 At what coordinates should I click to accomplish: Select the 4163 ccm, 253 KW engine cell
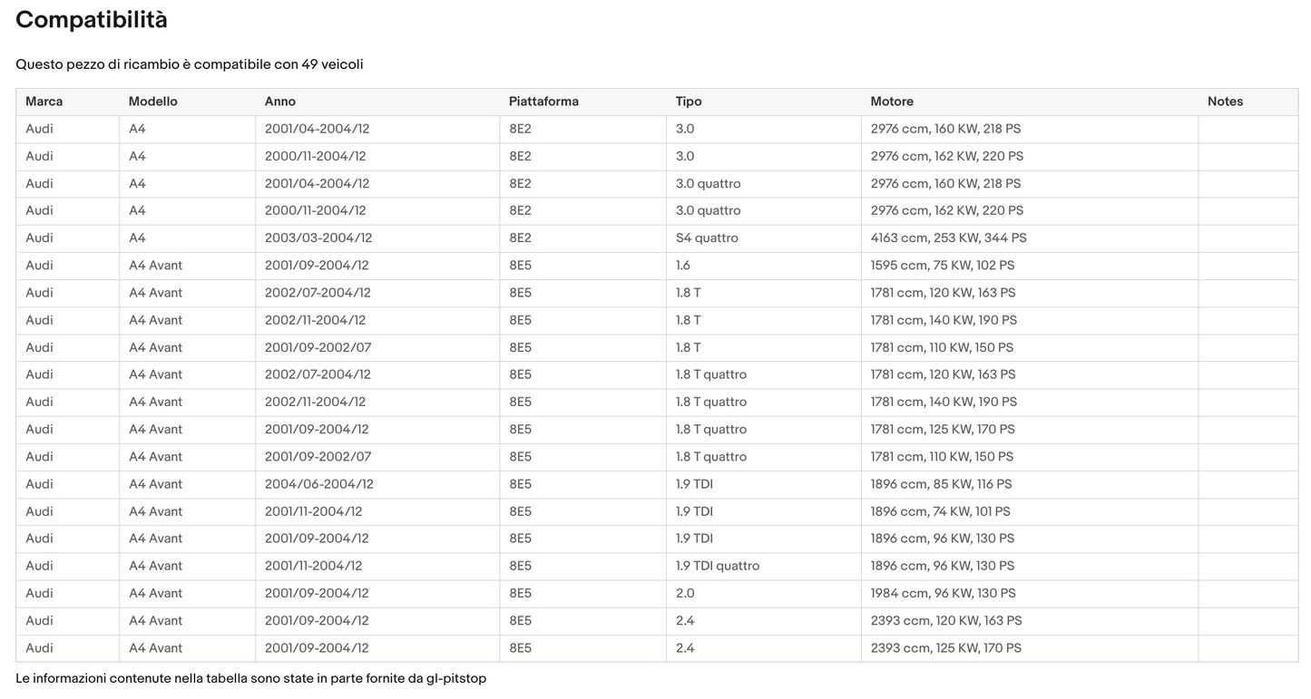tap(1030, 238)
